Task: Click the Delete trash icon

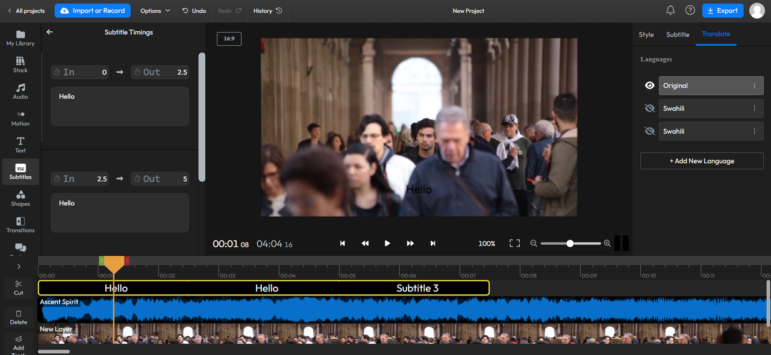Action: (x=19, y=316)
